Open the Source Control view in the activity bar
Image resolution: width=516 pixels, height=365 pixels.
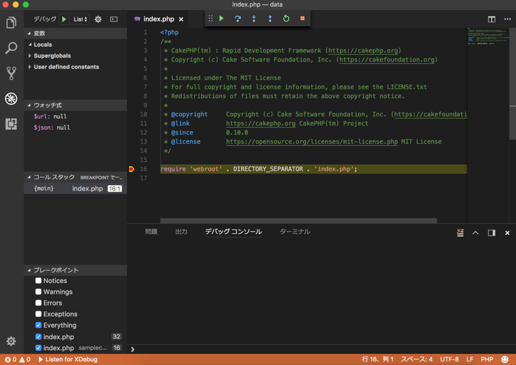(x=11, y=73)
